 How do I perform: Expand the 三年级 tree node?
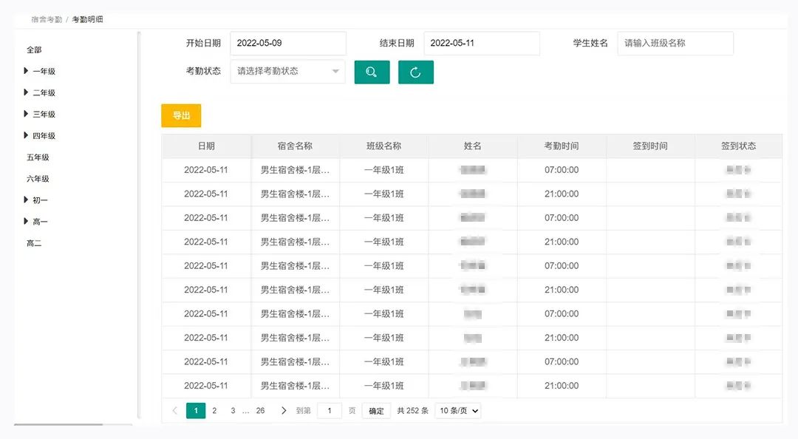click(25, 114)
